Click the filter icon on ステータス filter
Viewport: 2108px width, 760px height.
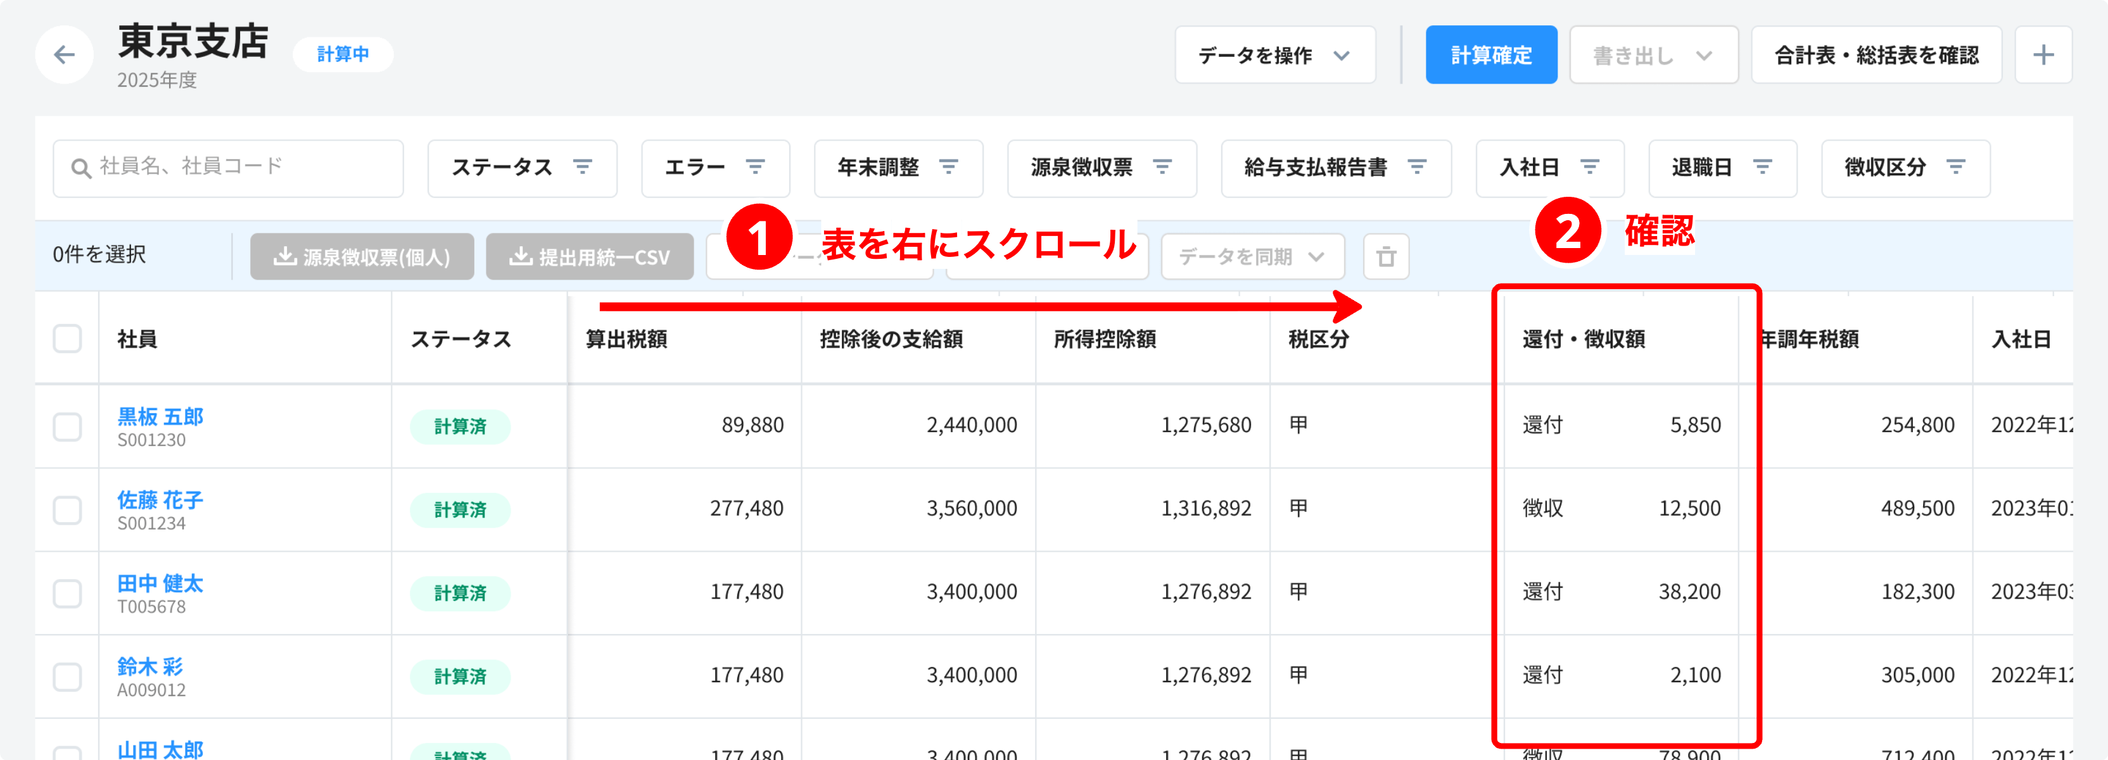click(x=583, y=166)
